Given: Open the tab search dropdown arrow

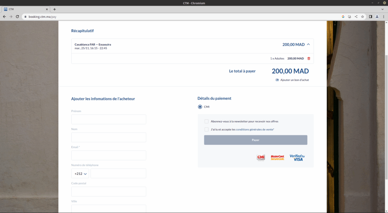Looking at the screenshot, I should [382, 9].
